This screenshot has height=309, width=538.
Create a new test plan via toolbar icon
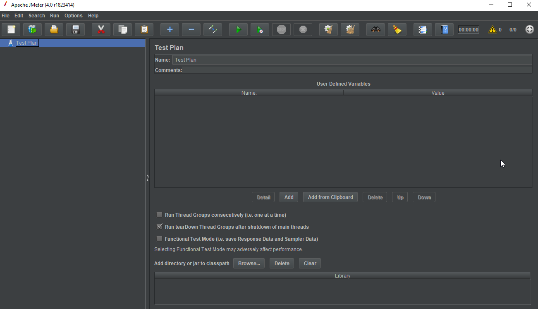pos(11,30)
